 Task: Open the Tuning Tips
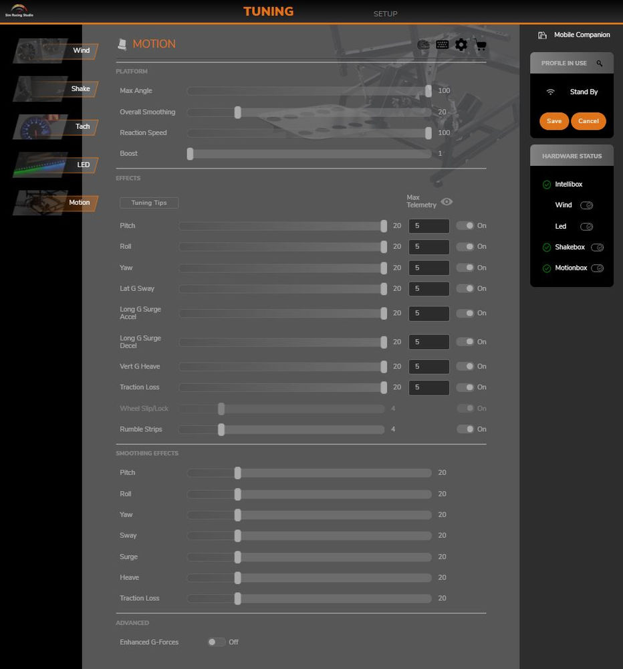tap(148, 202)
